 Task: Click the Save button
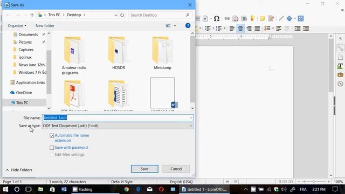coord(144,169)
